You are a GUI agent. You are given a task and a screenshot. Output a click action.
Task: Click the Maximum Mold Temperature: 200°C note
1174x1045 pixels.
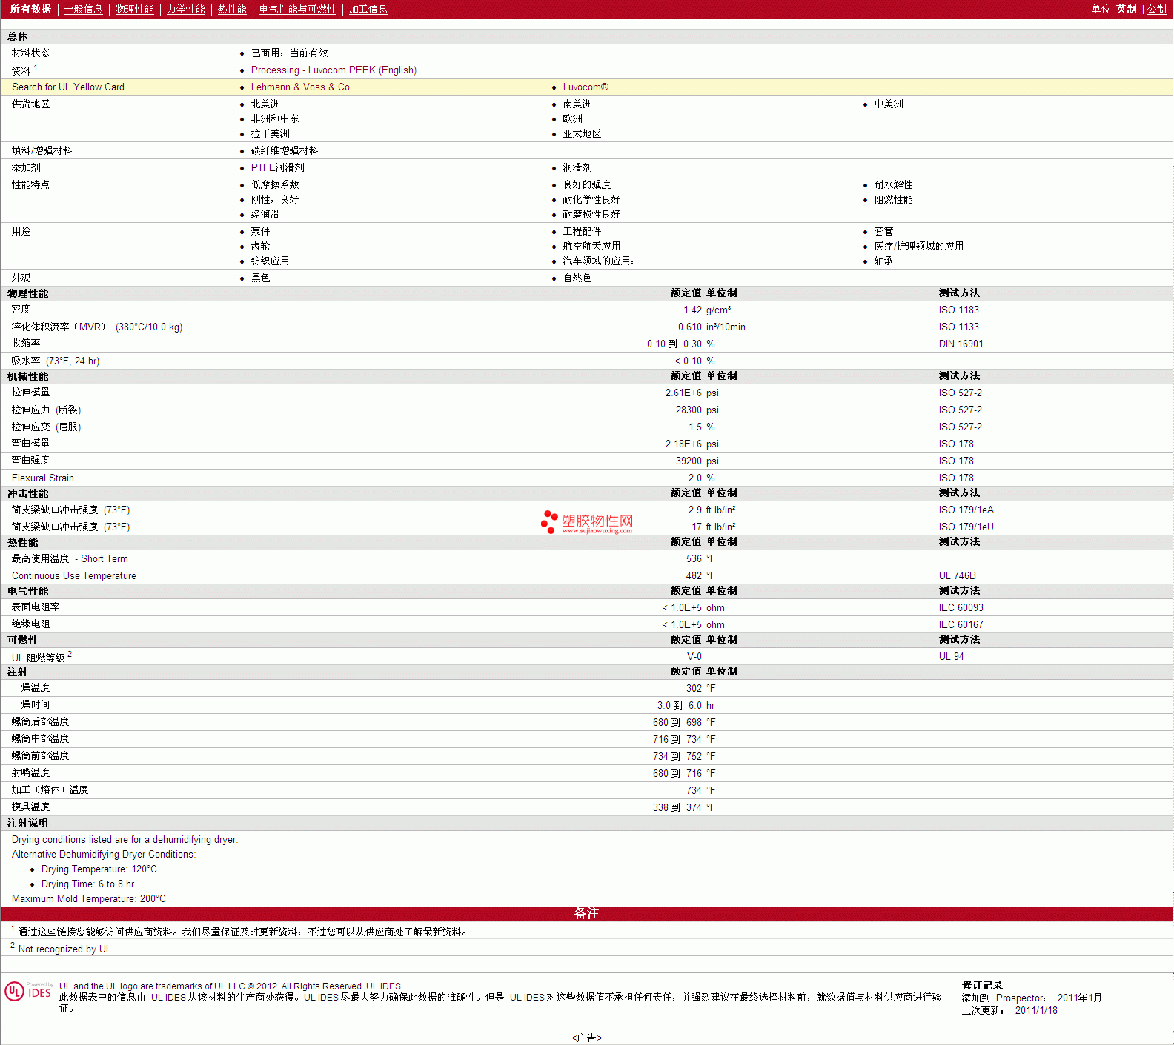click(89, 898)
